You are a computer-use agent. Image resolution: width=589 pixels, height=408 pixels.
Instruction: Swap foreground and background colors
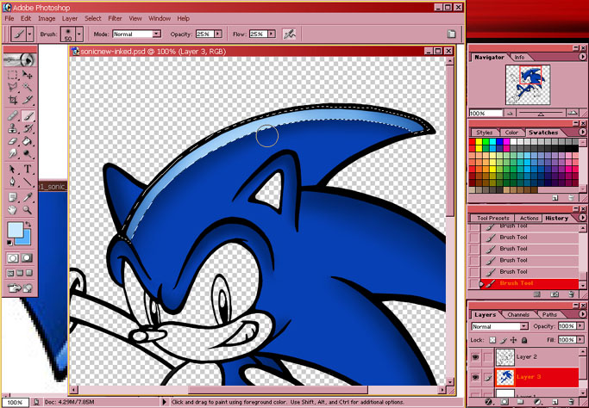click(28, 224)
